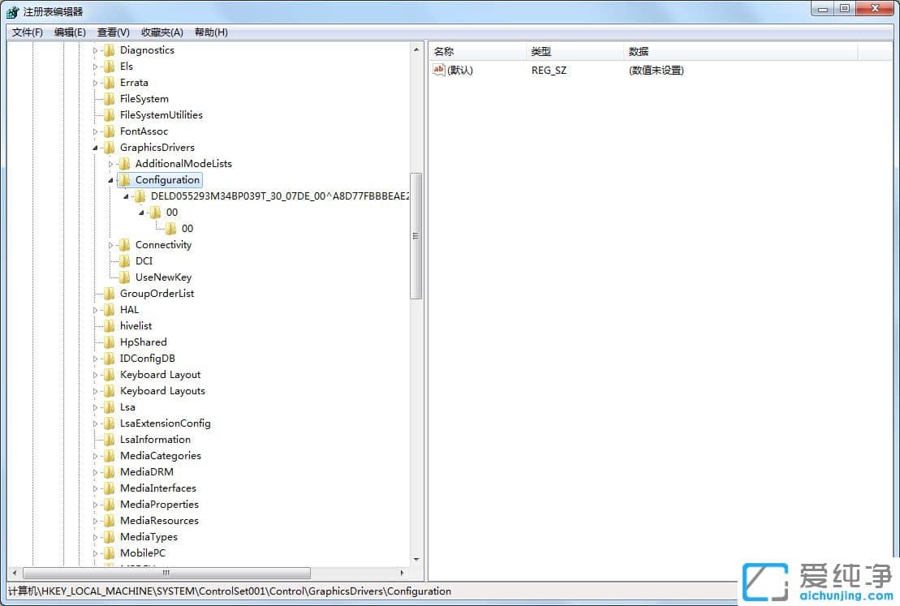This screenshot has height=606, width=900.
Task: Click the Errata folder icon
Action: 109,82
